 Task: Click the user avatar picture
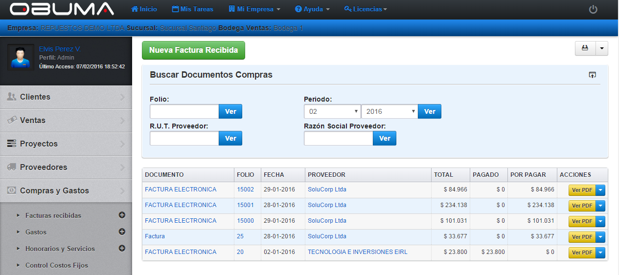click(21, 58)
